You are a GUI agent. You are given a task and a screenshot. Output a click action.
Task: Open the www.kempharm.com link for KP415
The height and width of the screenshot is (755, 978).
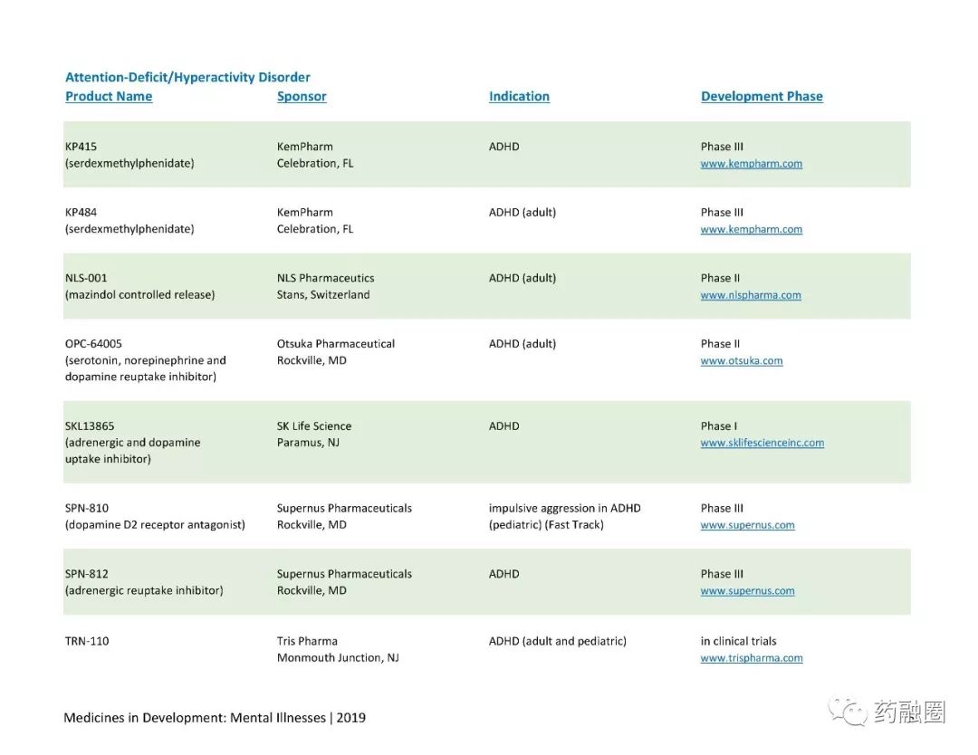(751, 163)
